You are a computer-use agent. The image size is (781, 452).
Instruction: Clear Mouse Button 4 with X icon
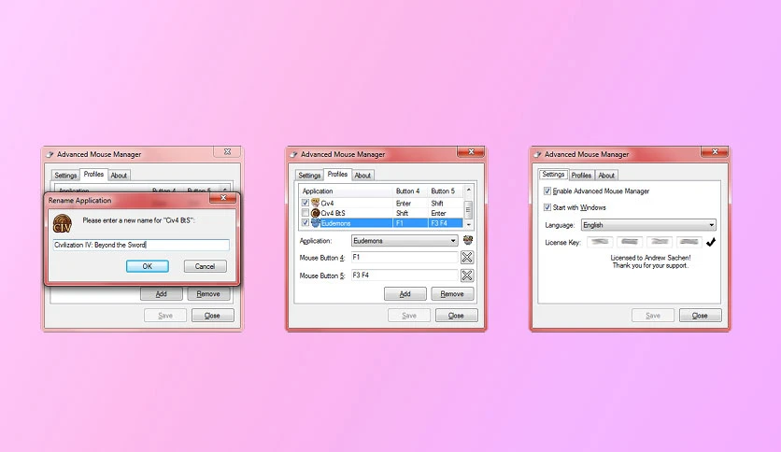pos(467,258)
